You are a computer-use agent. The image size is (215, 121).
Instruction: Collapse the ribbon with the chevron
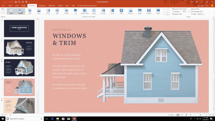[x=213, y=17]
